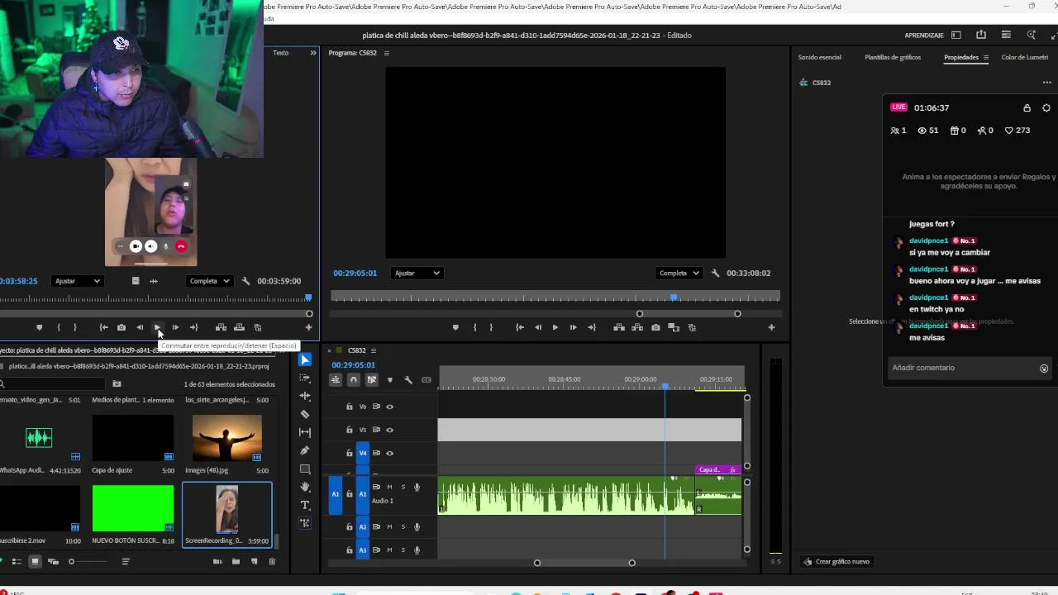Toggle V5 track output eye
The image size is (1058, 595).
(x=390, y=430)
